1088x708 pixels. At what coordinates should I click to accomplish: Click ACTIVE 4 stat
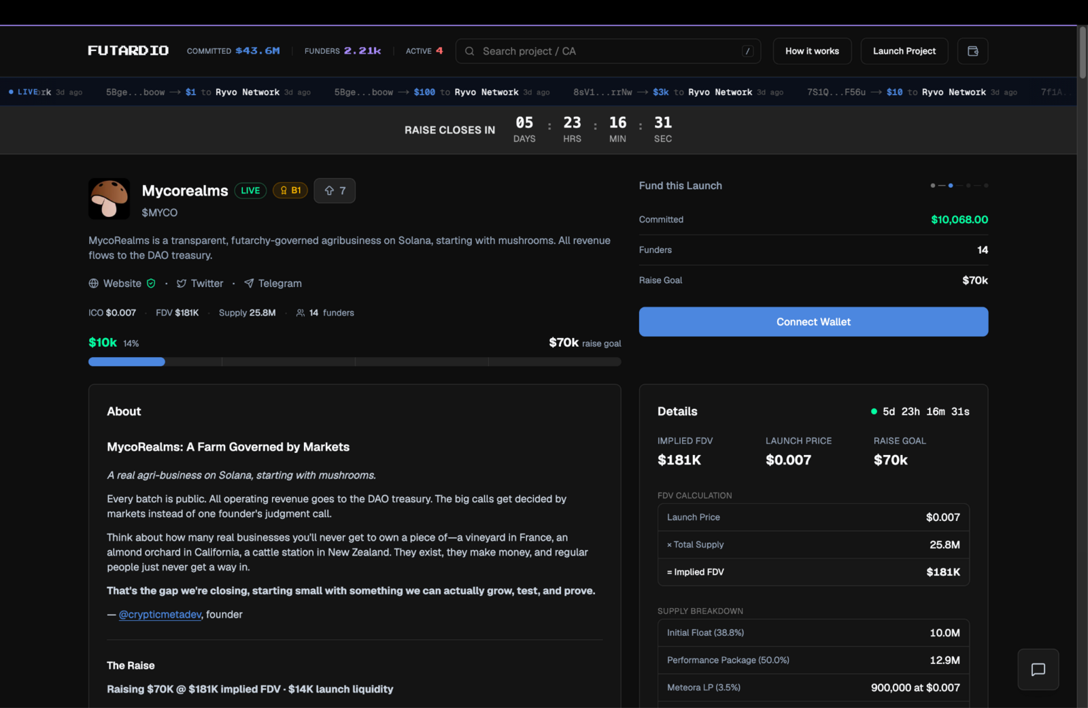pyautogui.click(x=424, y=51)
